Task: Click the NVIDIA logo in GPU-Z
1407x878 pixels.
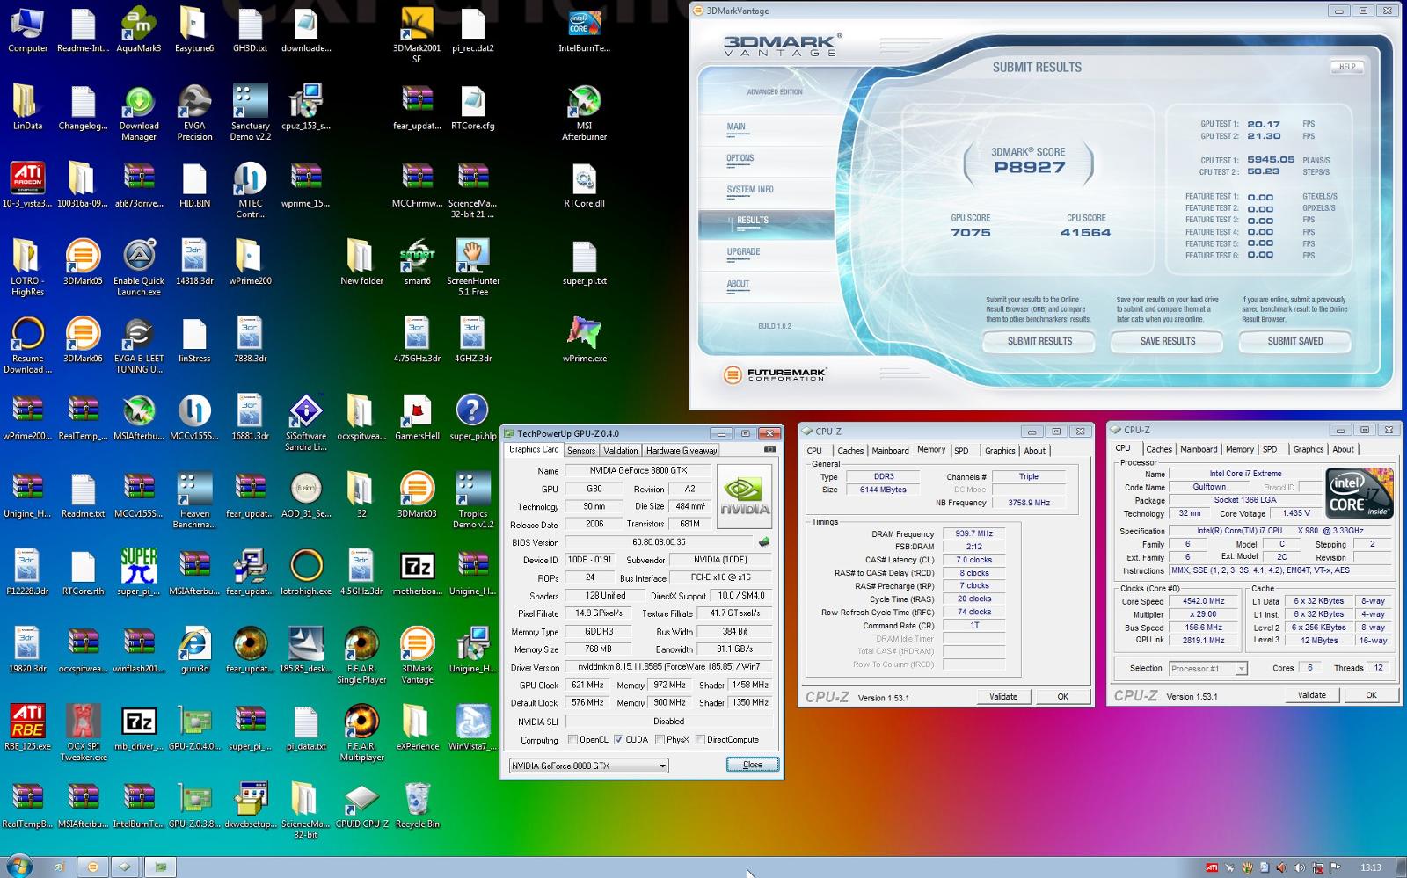Action: pyautogui.click(x=745, y=497)
